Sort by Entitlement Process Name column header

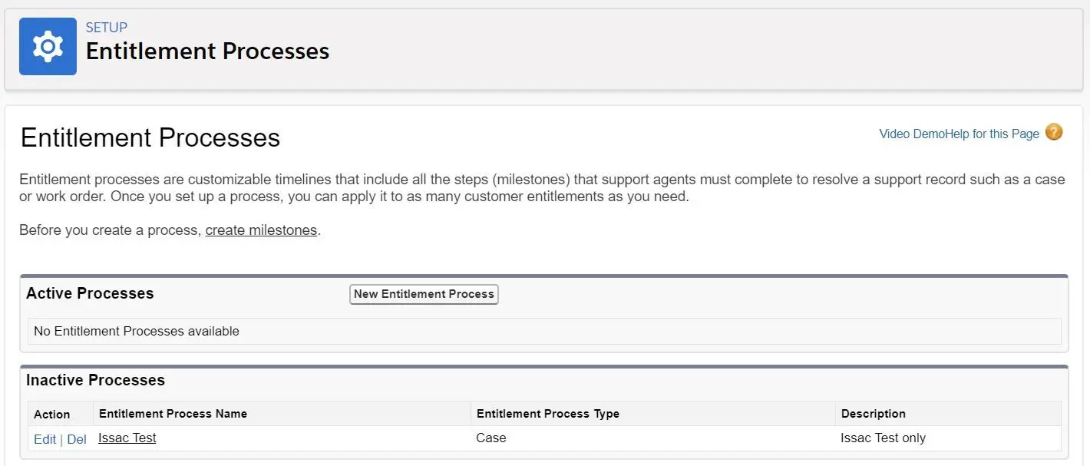(x=173, y=413)
